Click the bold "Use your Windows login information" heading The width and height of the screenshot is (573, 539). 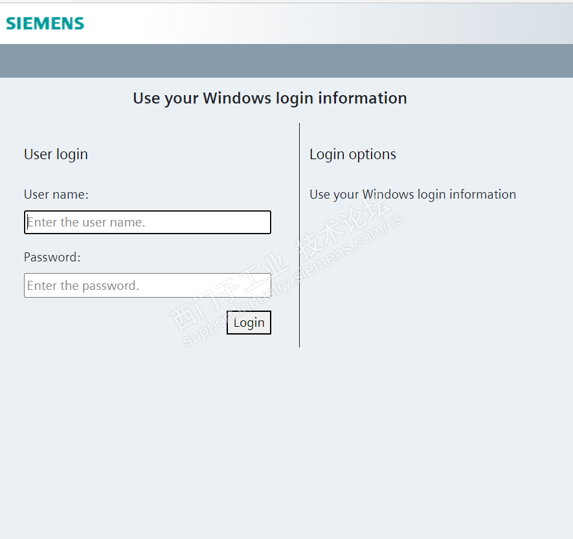click(x=269, y=98)
